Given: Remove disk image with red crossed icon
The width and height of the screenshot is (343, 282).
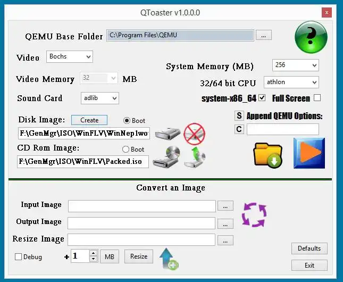Looking at the screenshot, I should pyautogui.click(x=194, y=134).
